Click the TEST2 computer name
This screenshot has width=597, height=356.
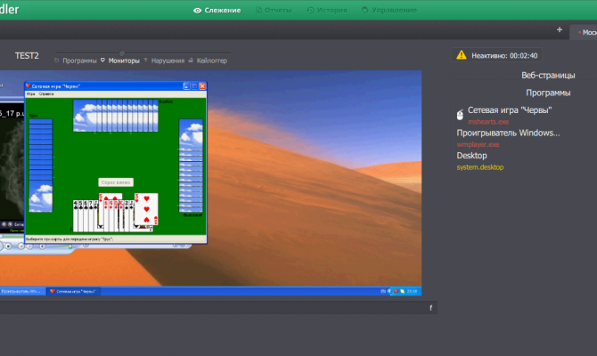(x=27, y=56)
